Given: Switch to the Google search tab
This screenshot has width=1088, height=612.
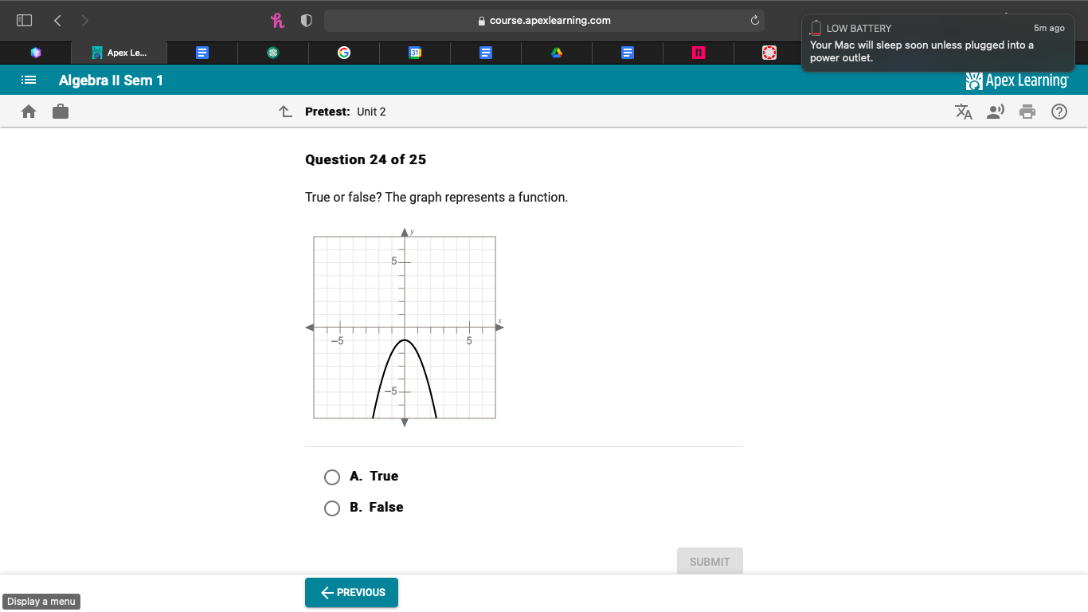Looking at the screenshot, I should tap(343, 53).
